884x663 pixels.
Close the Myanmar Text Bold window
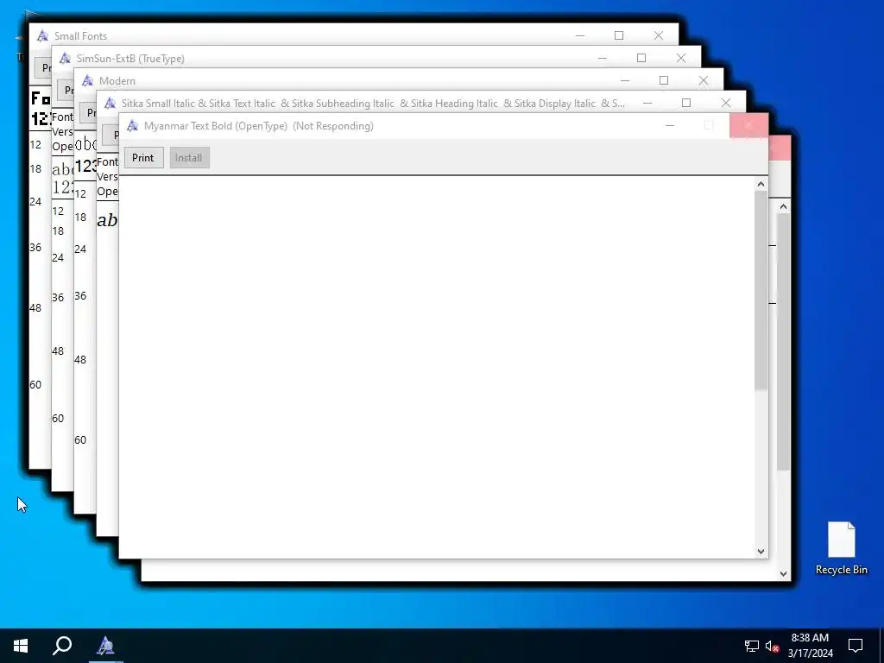(748, 126)
